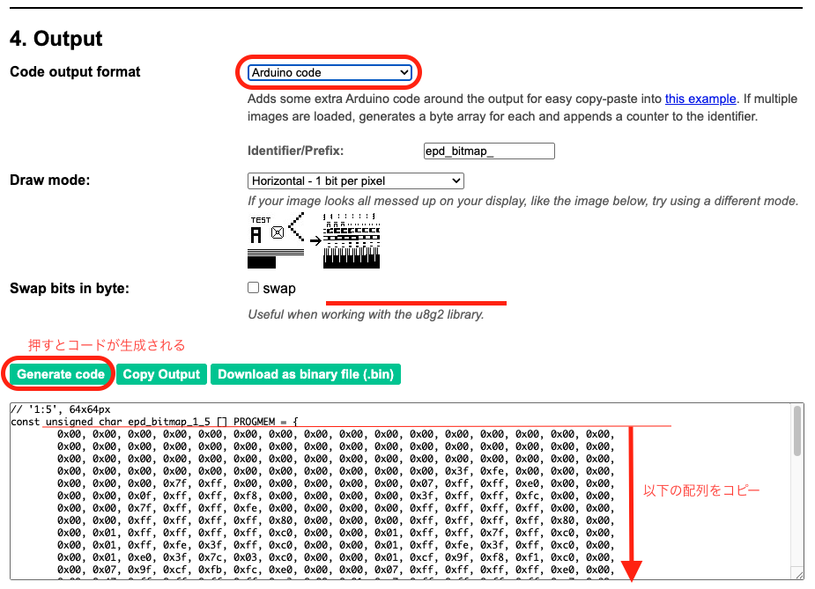Click the 'swap' checkbox label text
Image resolution: width=815 pixels, height=589 pixels.
pyautogui.click(x=279, y=289)
